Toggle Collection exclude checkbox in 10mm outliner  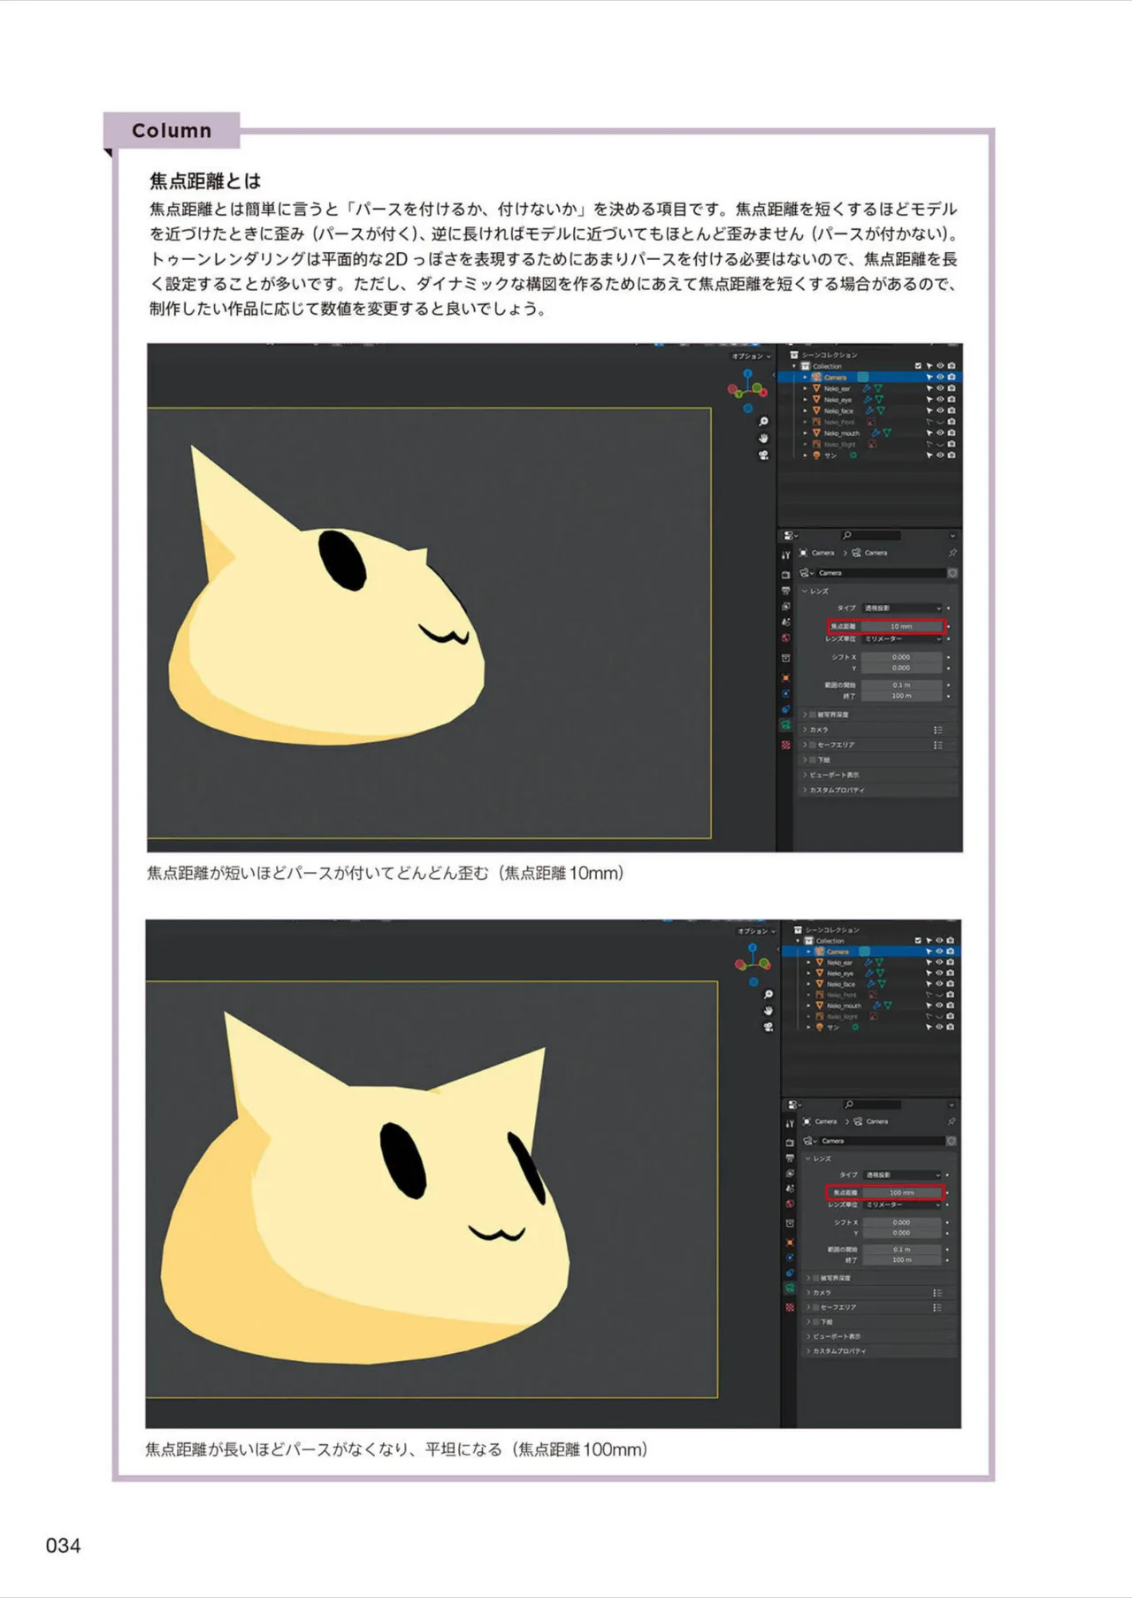pos(918,366)
